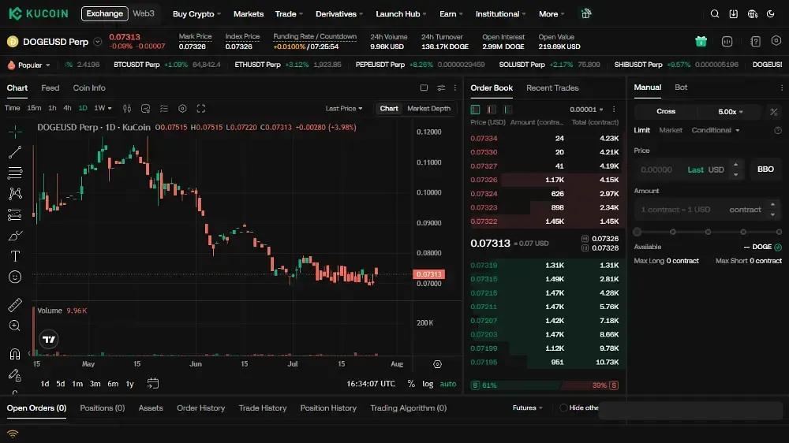Toggle auto scale on chart

pyautogui.click(x=448, y=384)
